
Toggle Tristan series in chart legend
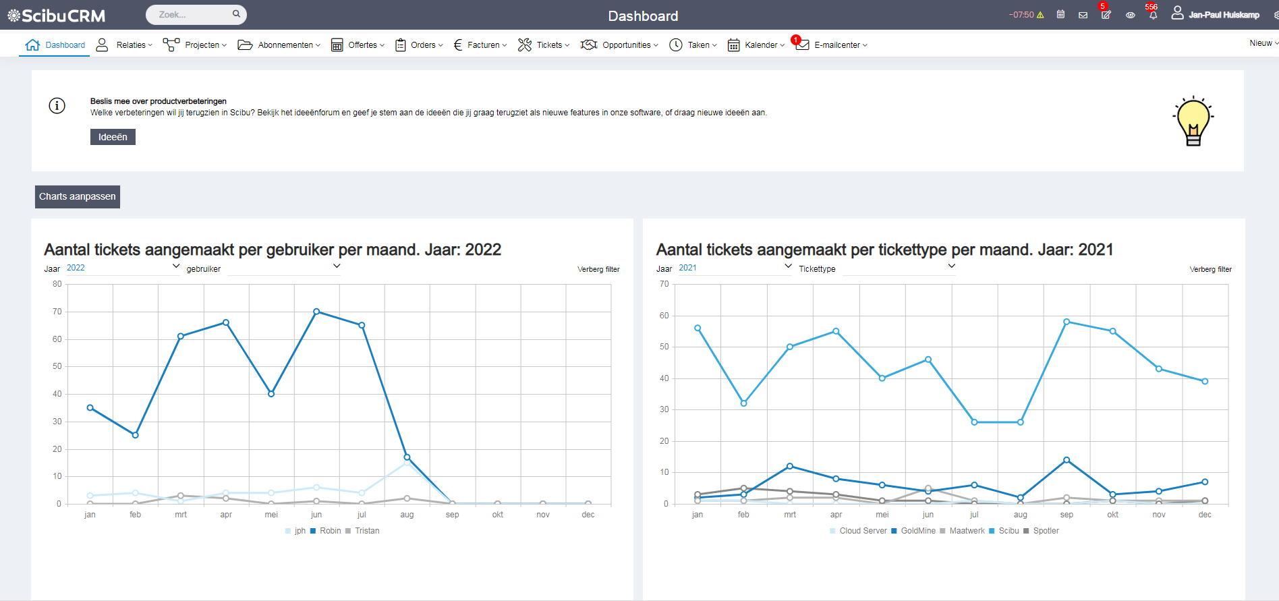[x=362, y=531]
